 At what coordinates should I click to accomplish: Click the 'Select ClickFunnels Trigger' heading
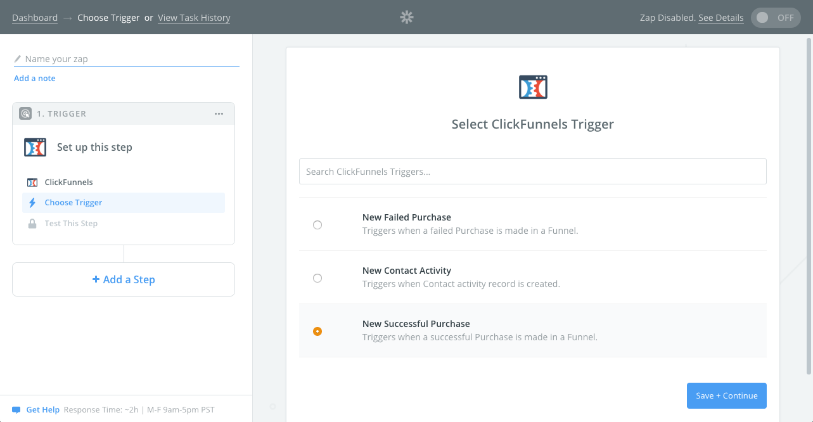click(533, 124)
